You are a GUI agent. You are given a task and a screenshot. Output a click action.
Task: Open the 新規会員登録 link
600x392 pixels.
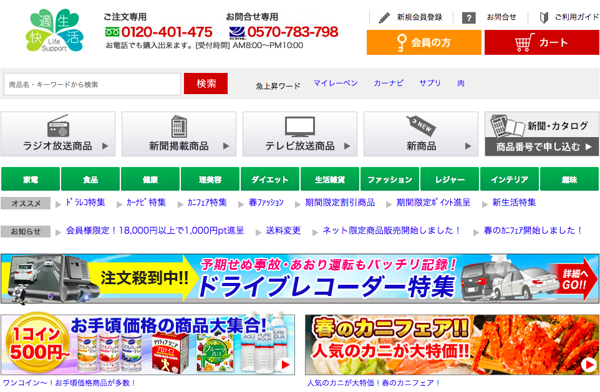click(420, 17)
